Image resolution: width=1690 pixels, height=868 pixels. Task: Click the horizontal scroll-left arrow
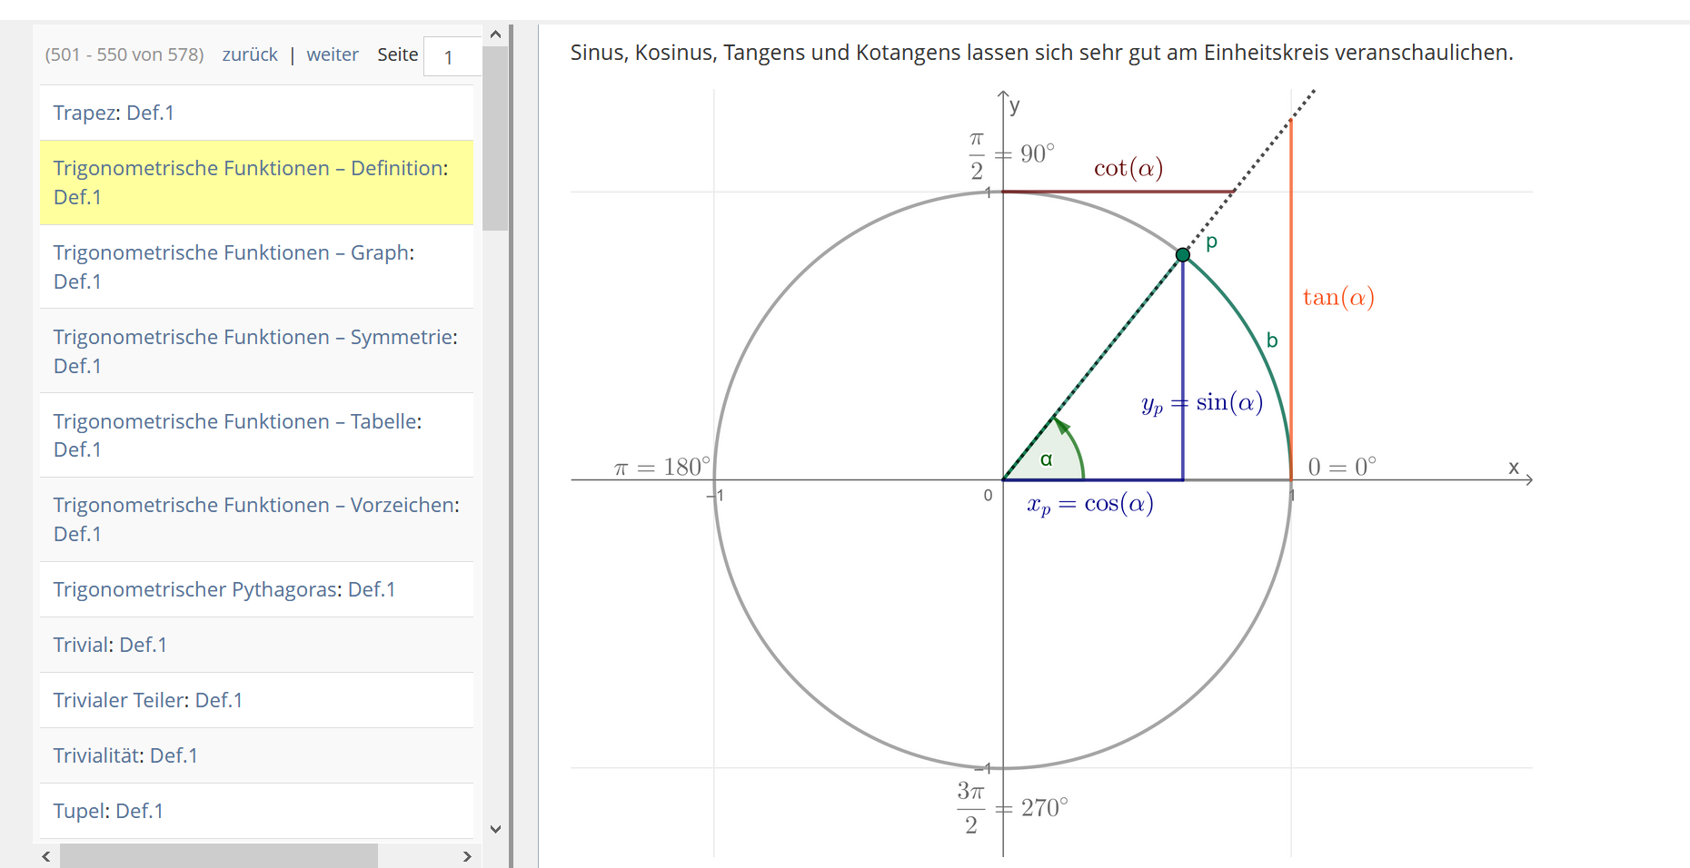pos(46,856)
